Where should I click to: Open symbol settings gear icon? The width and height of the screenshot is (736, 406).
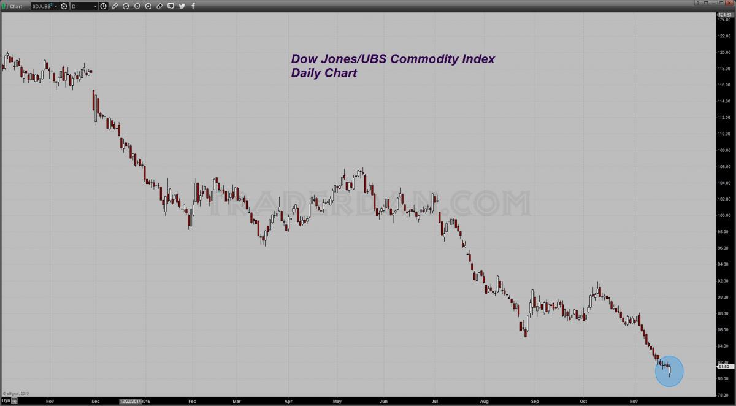pyautogui.click(x=64, y=6)
